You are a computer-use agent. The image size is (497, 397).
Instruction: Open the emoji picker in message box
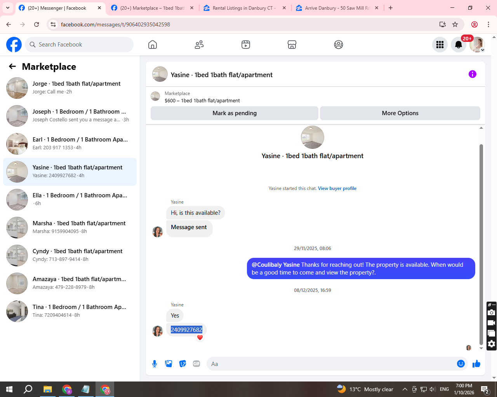(461, 364)
